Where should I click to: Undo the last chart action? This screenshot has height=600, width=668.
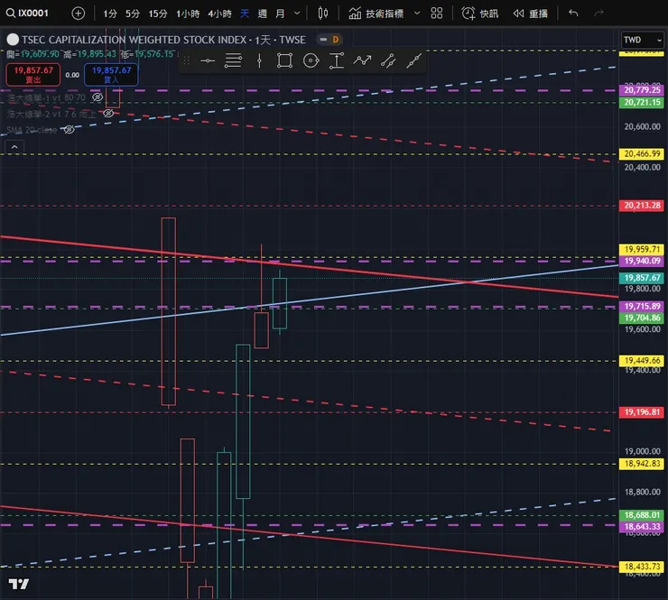573,14
